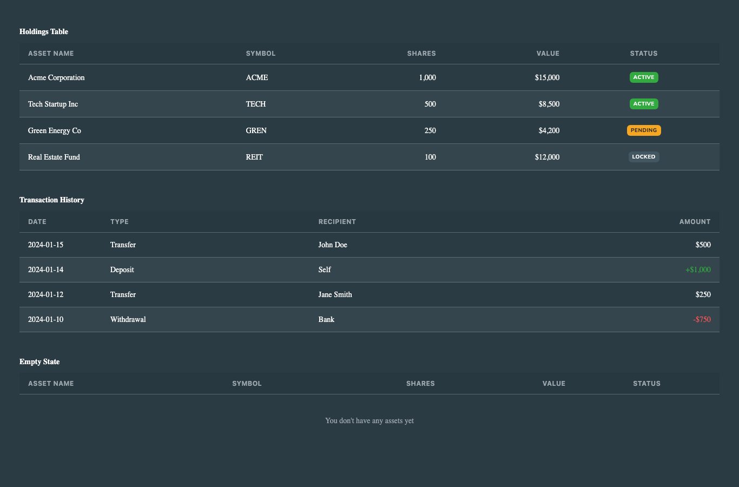Screen dimensions: 739x487
Task: Click the Self recipient cell
Action: tap(325, 269)
